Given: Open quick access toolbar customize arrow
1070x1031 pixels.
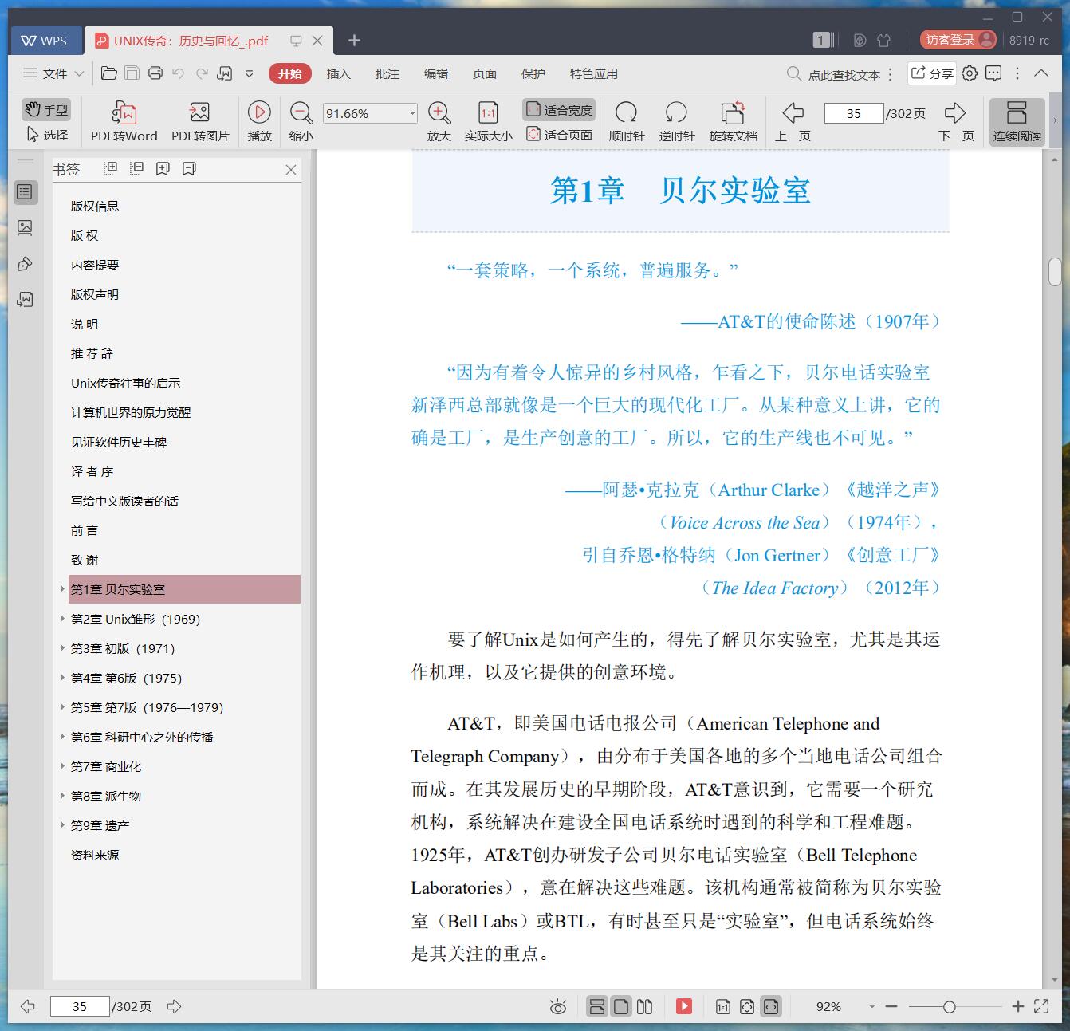Looking at the screenshot, I should (x=250, y=73).
